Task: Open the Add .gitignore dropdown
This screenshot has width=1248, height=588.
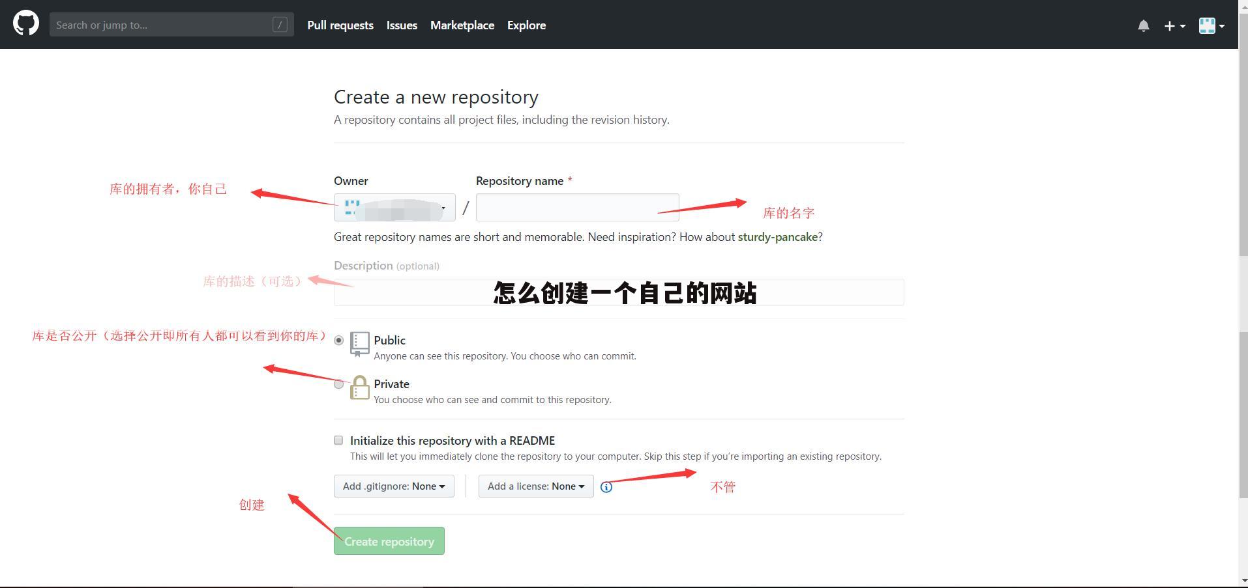Action: point(394,486)
